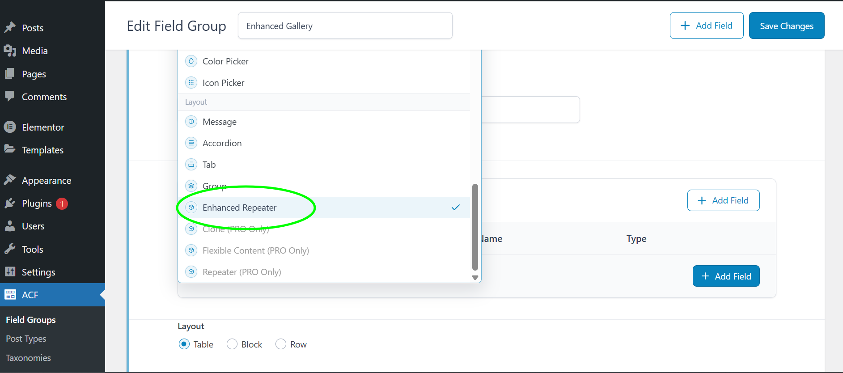Screen dimensions: 843x373
Task: Choose Accordion from field type list
Action: pos(222,143)
